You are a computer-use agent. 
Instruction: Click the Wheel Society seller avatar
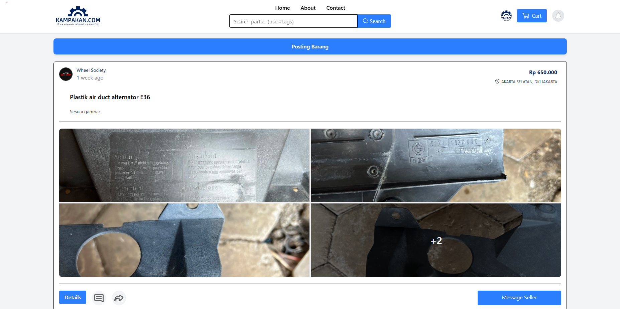pyautogui.click(x=66, y=74)
